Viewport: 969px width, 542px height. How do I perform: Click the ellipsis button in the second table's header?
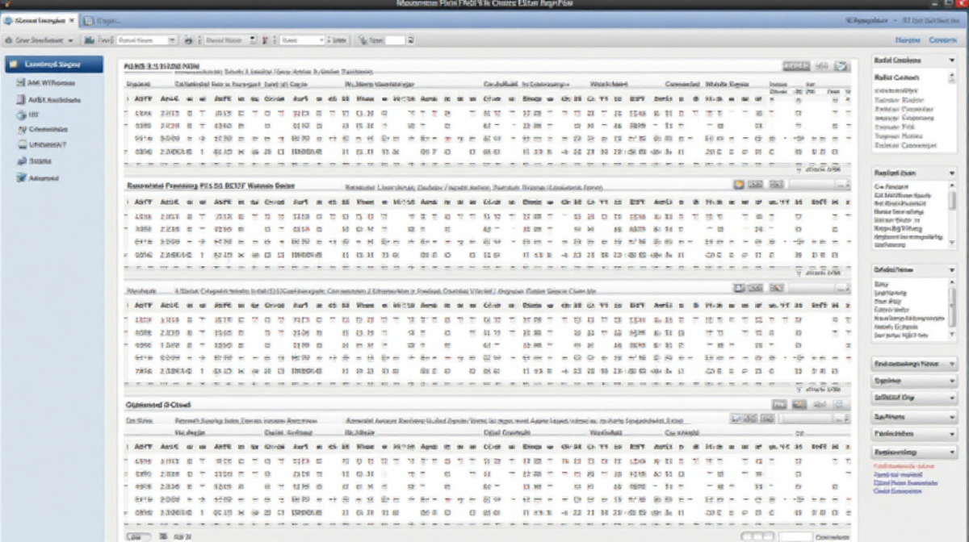843,185
